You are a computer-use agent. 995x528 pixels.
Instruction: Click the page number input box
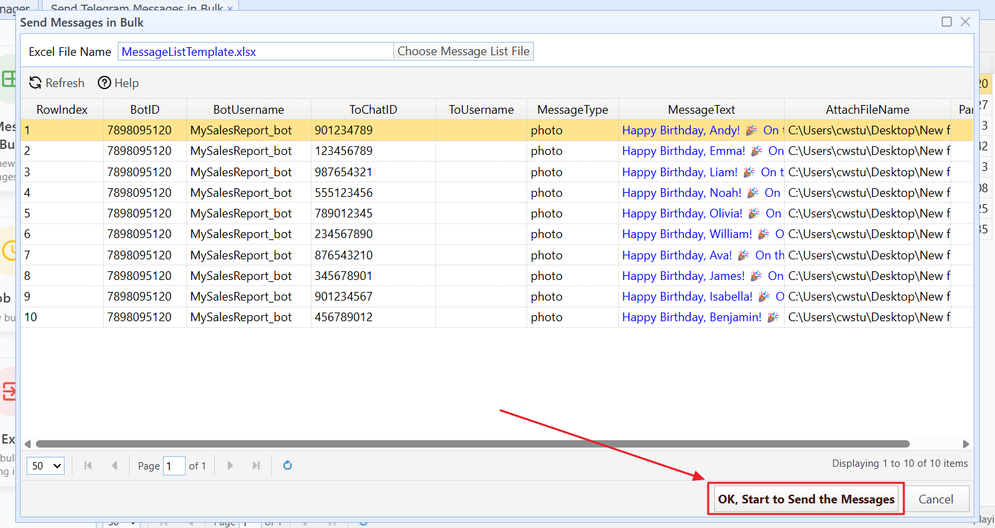pyautogui.click(x=174, y=465)
